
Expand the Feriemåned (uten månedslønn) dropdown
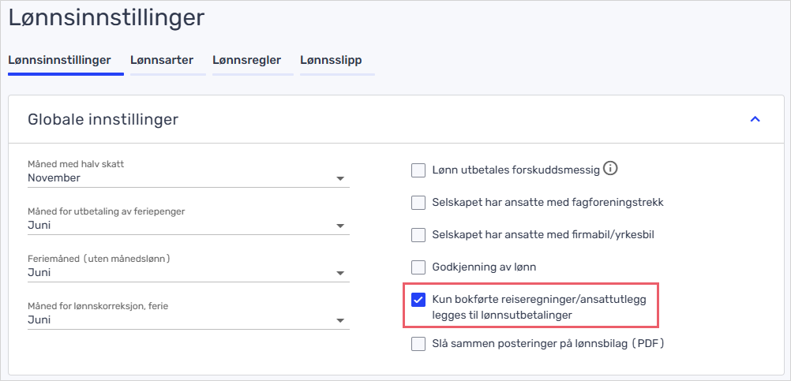pyautogui.click(x=188, y=273)
